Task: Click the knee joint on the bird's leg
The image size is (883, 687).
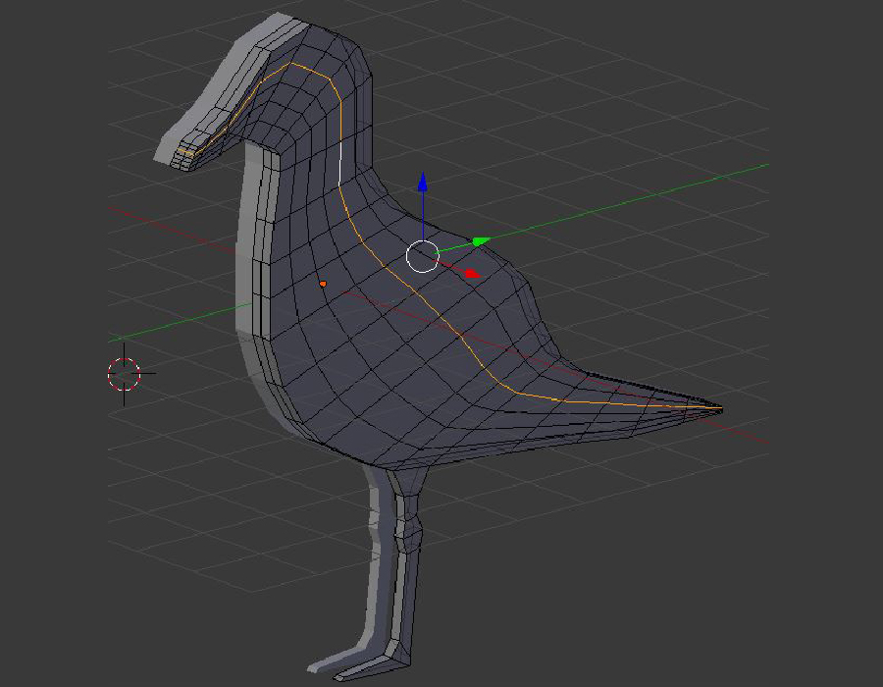Action: (x=408, y=535)
